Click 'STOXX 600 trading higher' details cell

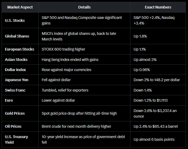click(x=63, y=49)
